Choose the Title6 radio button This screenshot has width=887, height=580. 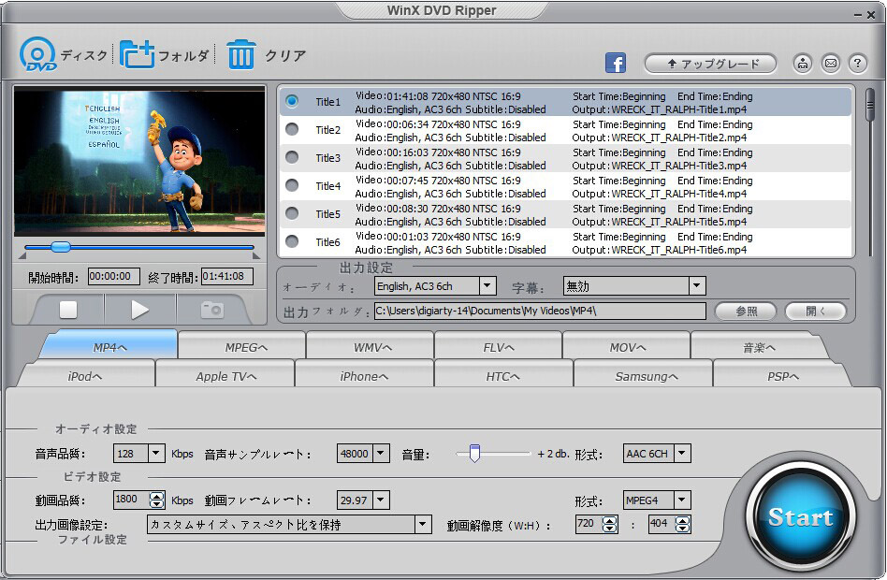(292, 242)
